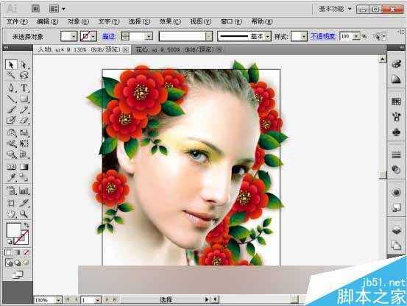Viewport: 407px width, 306px height.
Task: Open the 描边 stroke panel link
Action: click(x=109, y=37)
